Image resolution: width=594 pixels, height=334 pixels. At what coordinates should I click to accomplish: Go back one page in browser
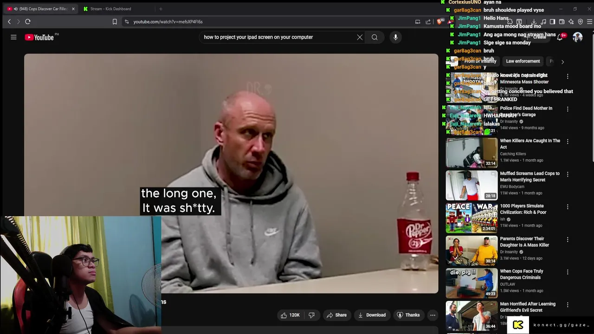9,21
